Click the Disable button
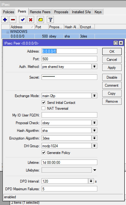Screen dimensions: 126x205 pyautogui.click(x=112, y=77)
